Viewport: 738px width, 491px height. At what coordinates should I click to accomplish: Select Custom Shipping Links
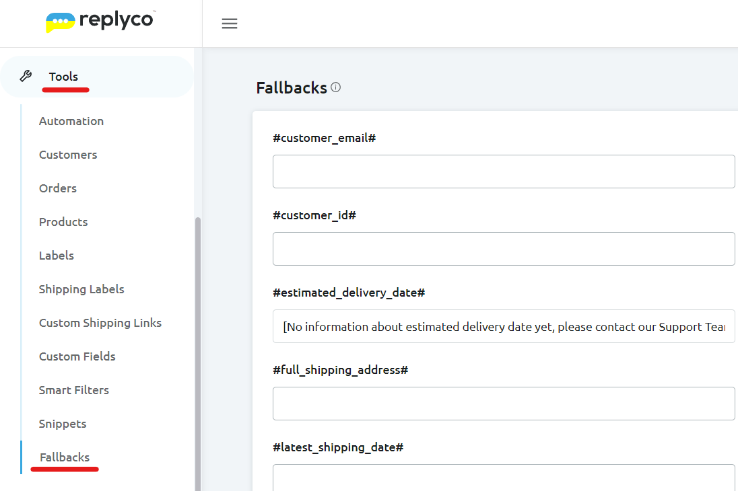(x=100, y=323)
